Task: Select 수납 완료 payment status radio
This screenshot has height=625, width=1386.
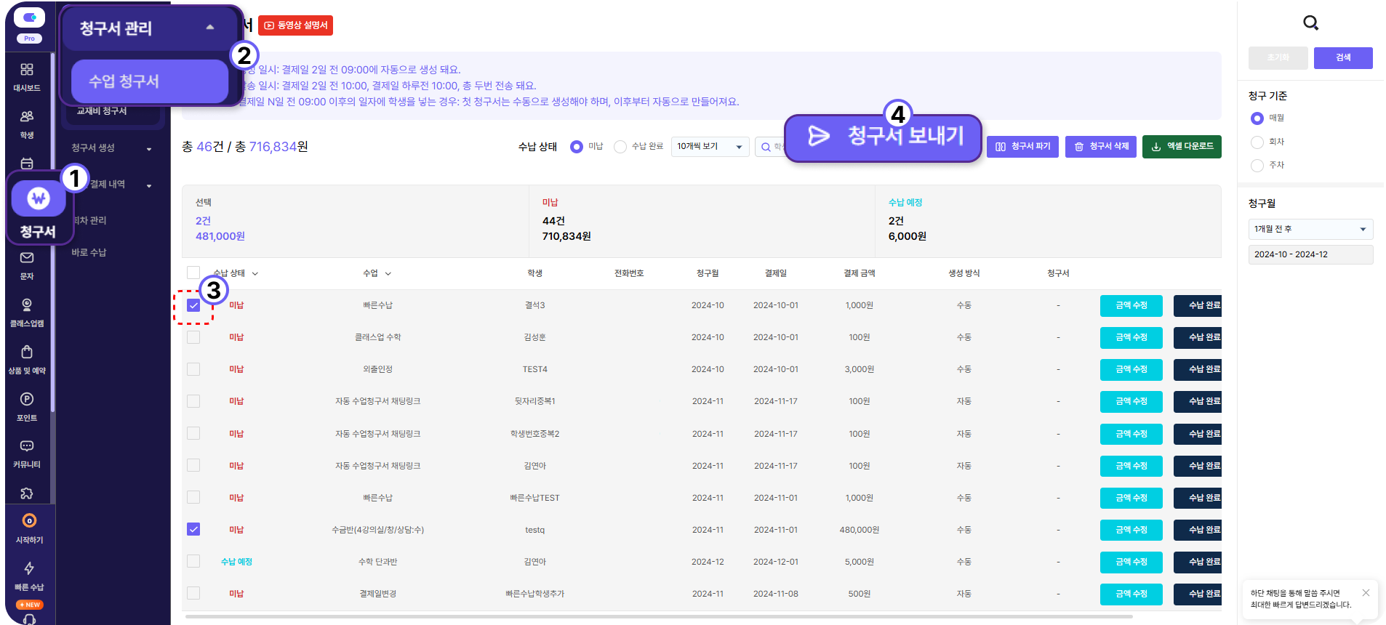Action: click(620, 147)
